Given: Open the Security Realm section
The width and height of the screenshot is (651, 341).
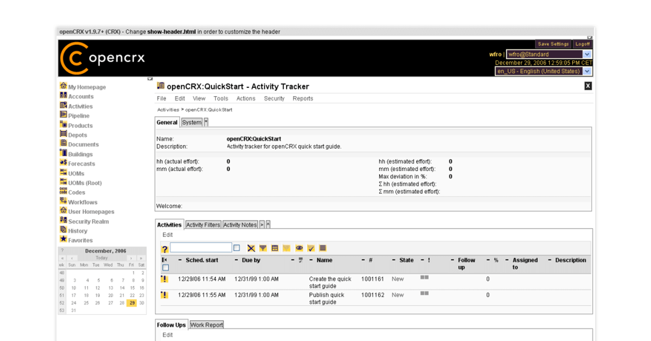Looking at the screenshot, I should click(x=85, y=221).
